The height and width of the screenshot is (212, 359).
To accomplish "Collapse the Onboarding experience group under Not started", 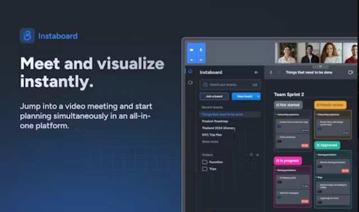I will click(276, 115).
